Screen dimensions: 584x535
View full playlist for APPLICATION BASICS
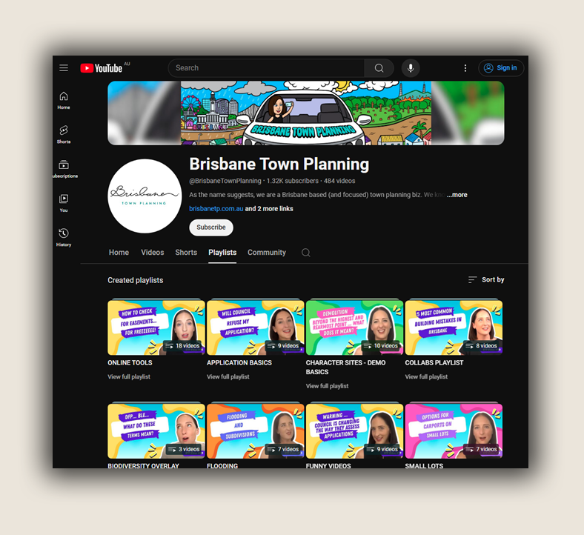pyautogui.click(x=228, y=376)
